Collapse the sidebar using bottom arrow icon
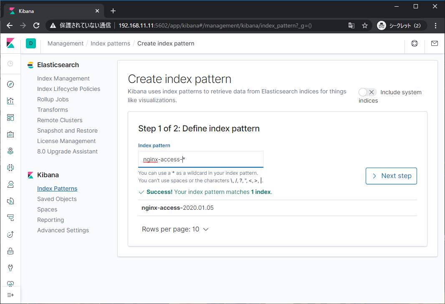The height and width of the screenshot is (304, 445). 10,295
